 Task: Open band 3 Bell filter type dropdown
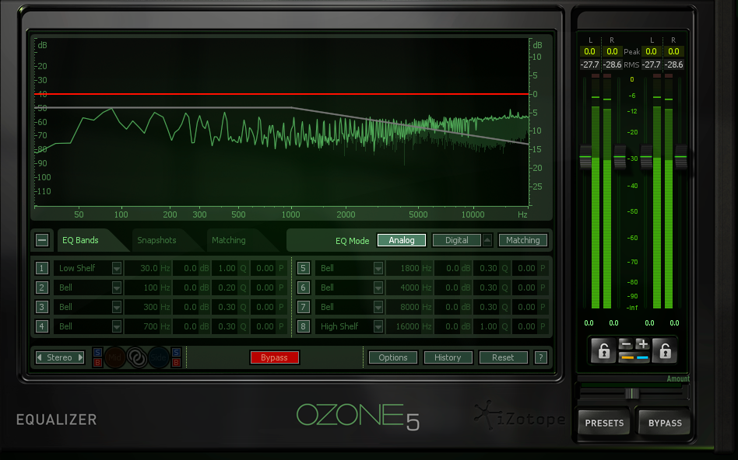coord(116,307)
